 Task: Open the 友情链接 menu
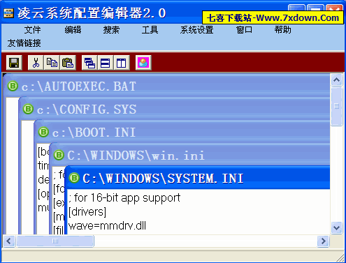click(24, 43)
